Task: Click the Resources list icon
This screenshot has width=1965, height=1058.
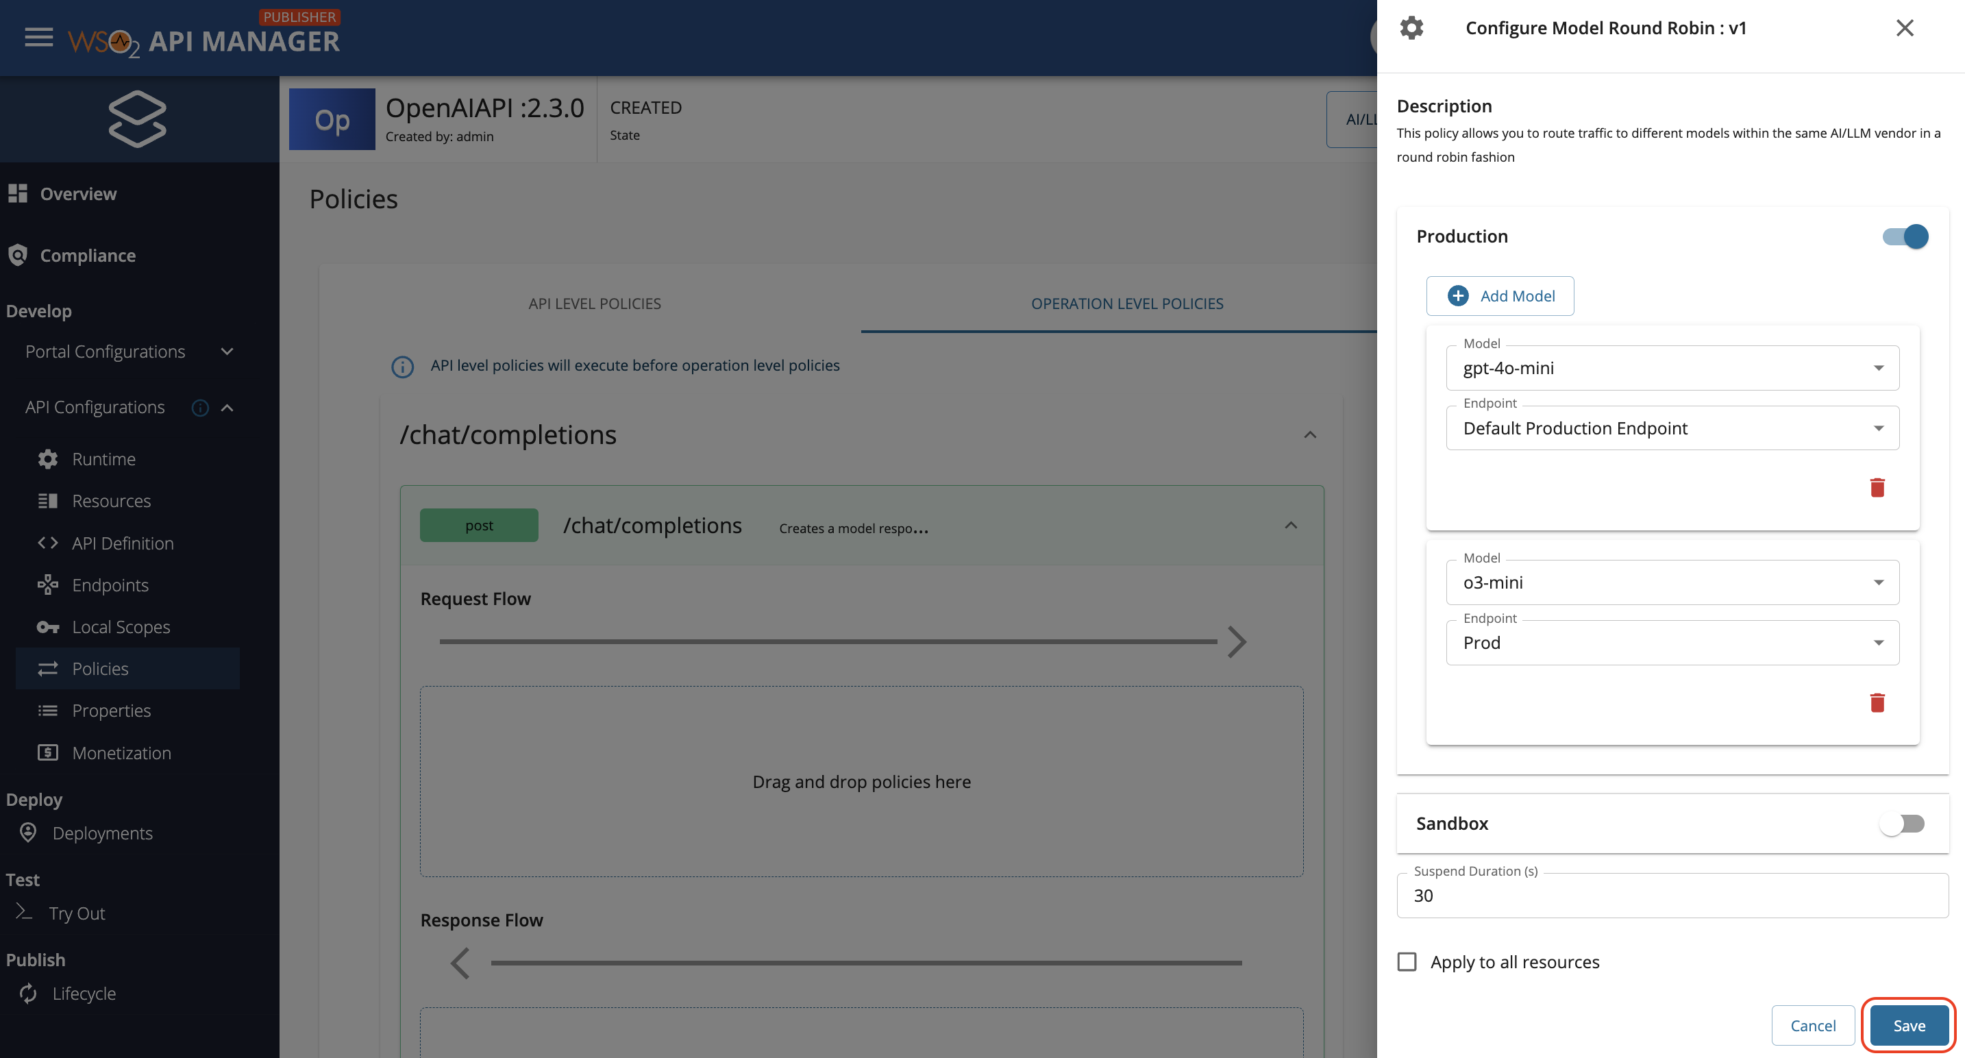Action: (48, 501)
